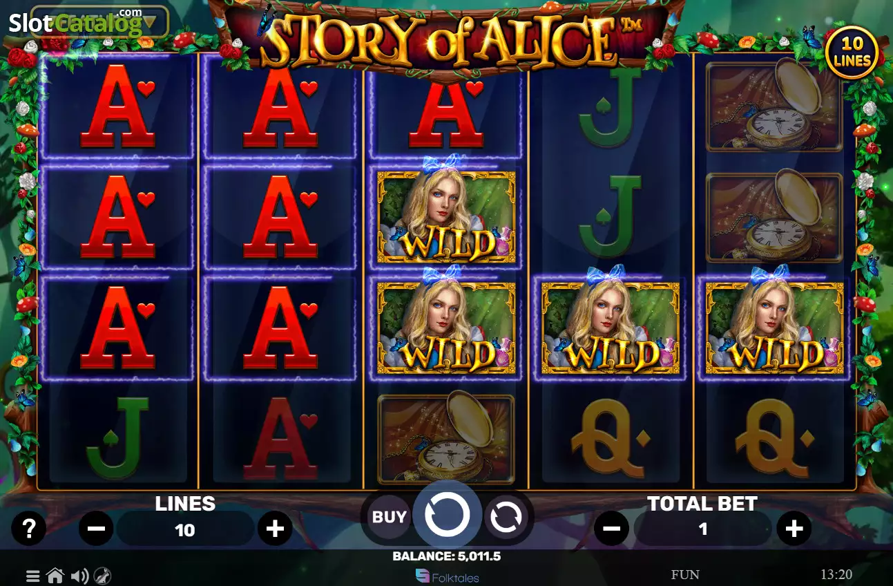The image size is (893, 586).
Task: Decrease the number of lines
Action: pyautogui.click(x=96, y=529)
